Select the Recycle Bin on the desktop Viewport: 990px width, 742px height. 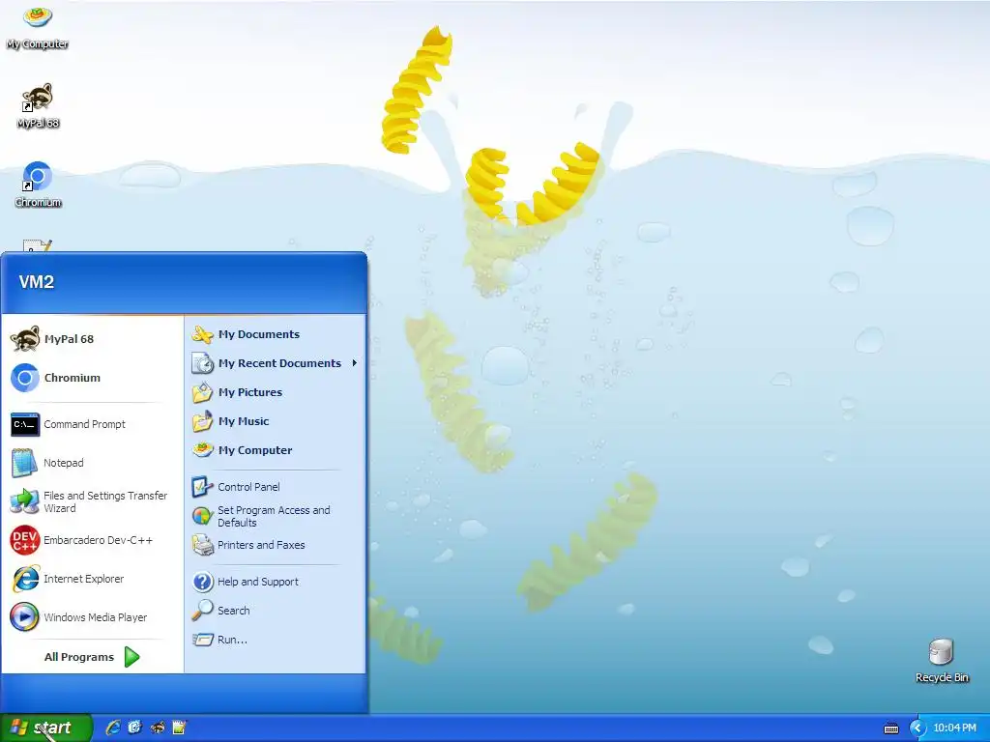pos(942,661)
